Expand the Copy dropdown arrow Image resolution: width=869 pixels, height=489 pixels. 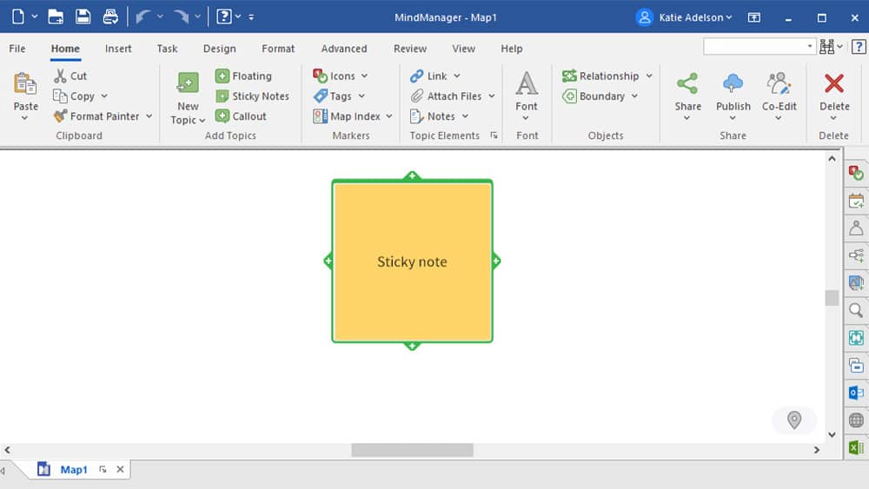[x=104, y=96]
